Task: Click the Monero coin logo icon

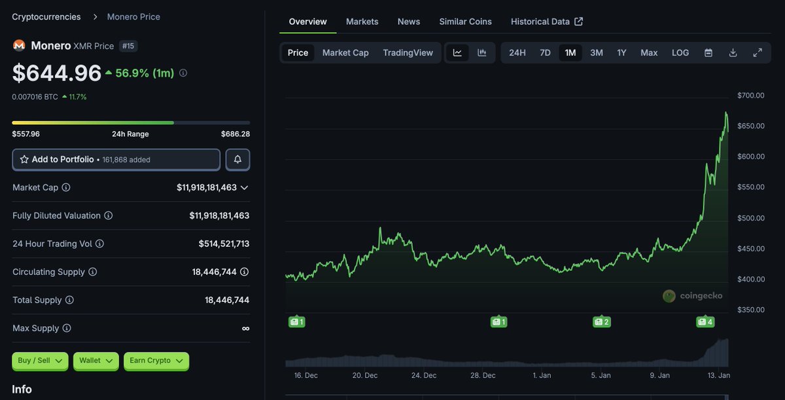Action: pyautogui.click(x=19, y=45)
